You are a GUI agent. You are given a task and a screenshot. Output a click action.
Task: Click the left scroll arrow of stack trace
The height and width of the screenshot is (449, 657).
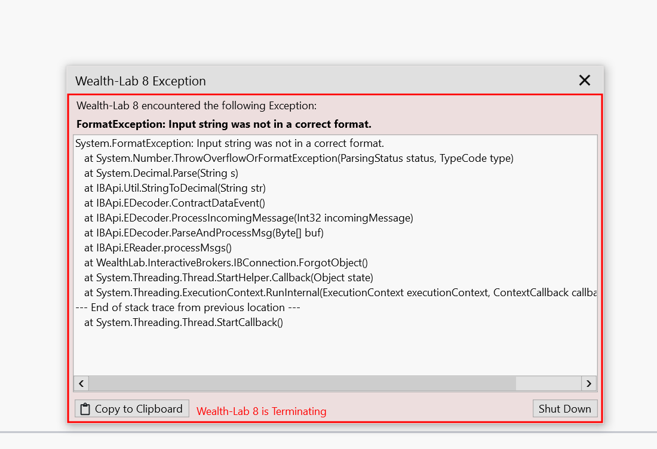pyautogui.click(x=81, y=384)
